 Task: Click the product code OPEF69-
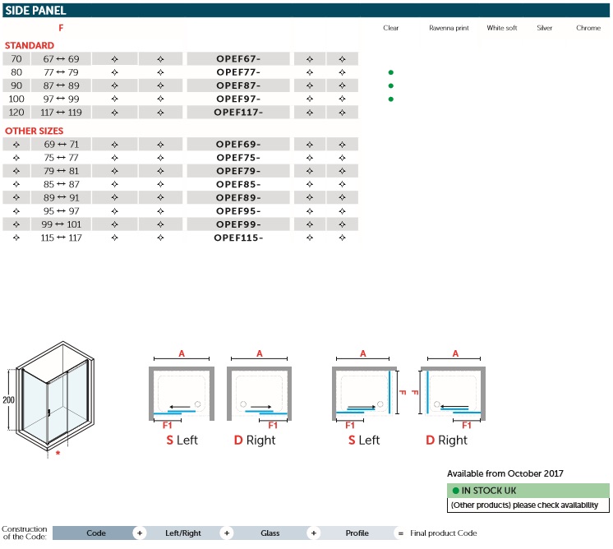point(237,145)
